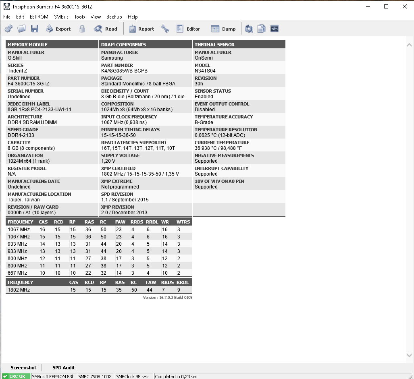Click minimum timing delays 15-15-15-36-50
The width and height of the screenshot is (414, 379).
point(119,135)
